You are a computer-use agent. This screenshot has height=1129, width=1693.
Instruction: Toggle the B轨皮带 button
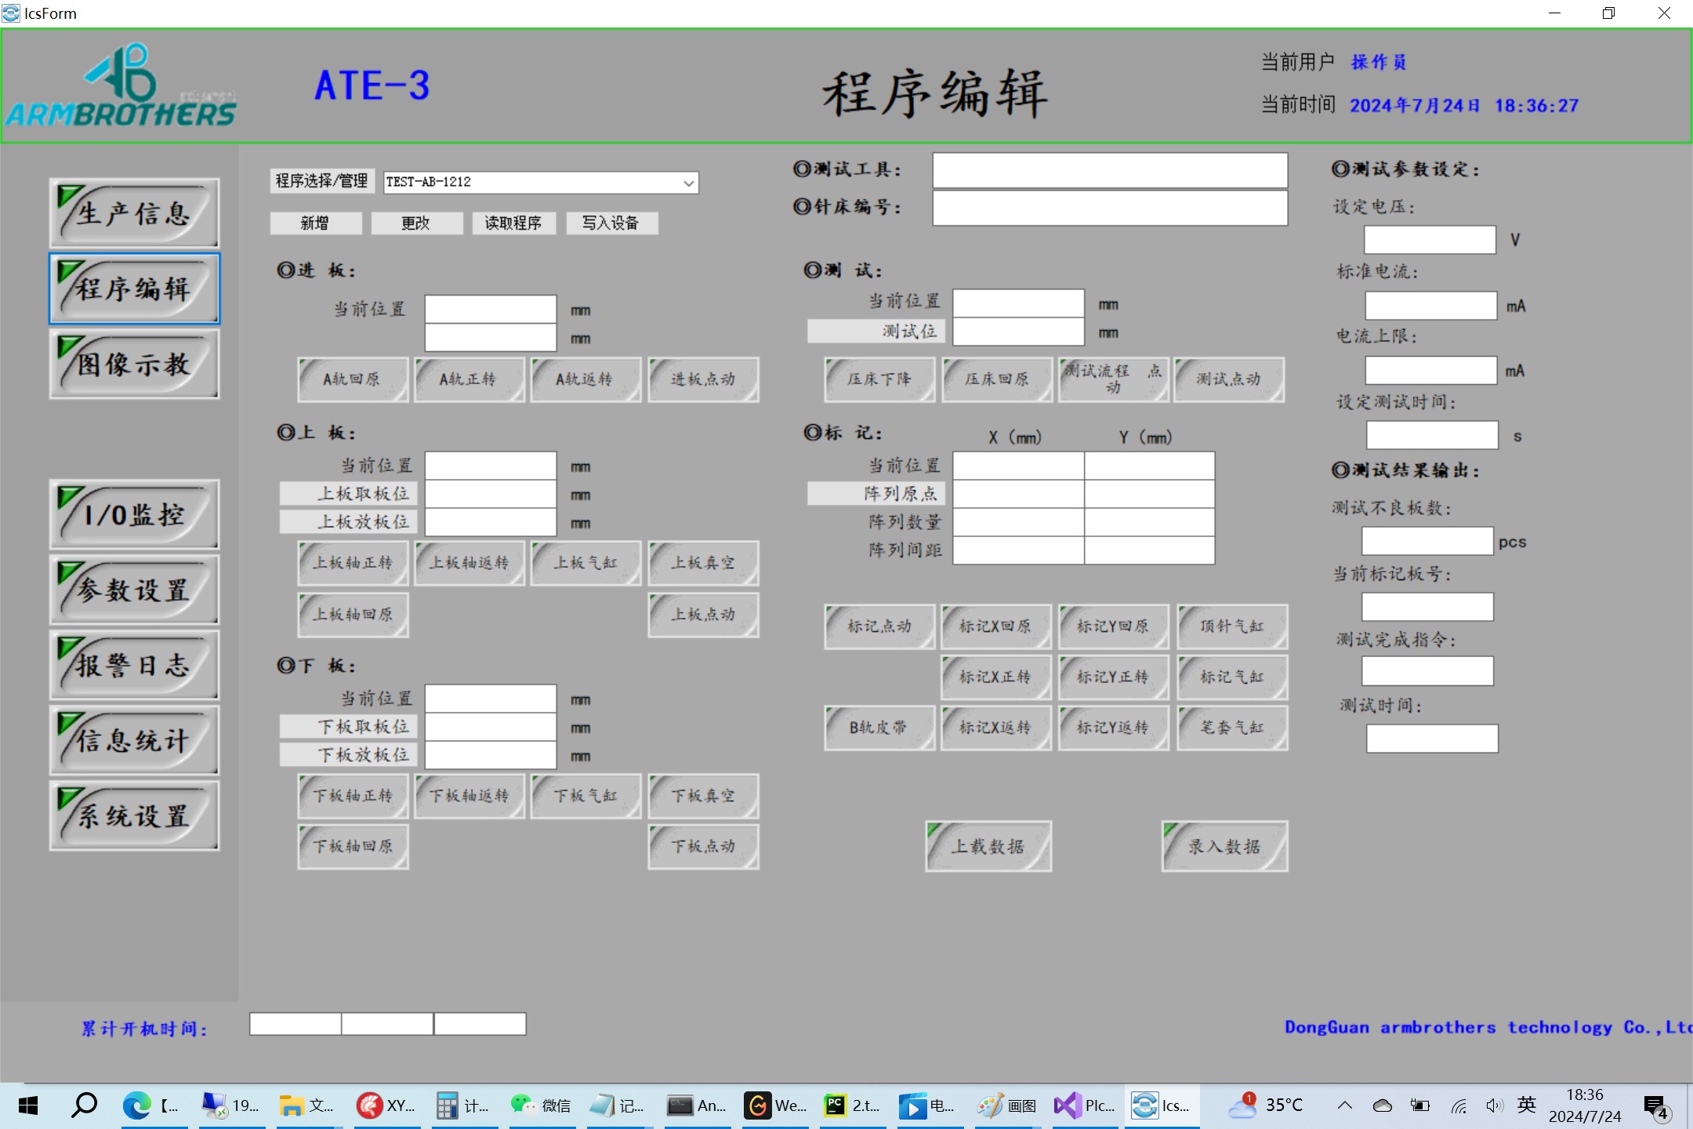[879, 728]
